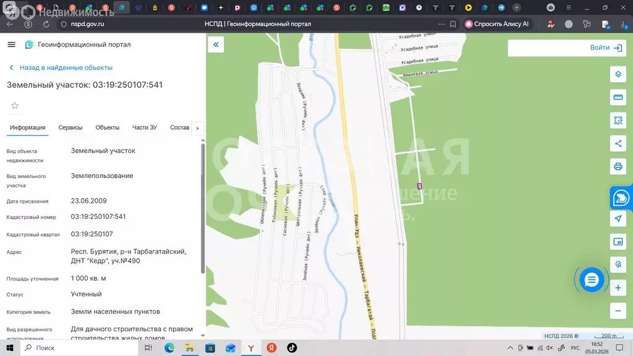This screenshot has width=633, height=356.
Task: Activate the area selection search tool
Action: pos(618,121)
